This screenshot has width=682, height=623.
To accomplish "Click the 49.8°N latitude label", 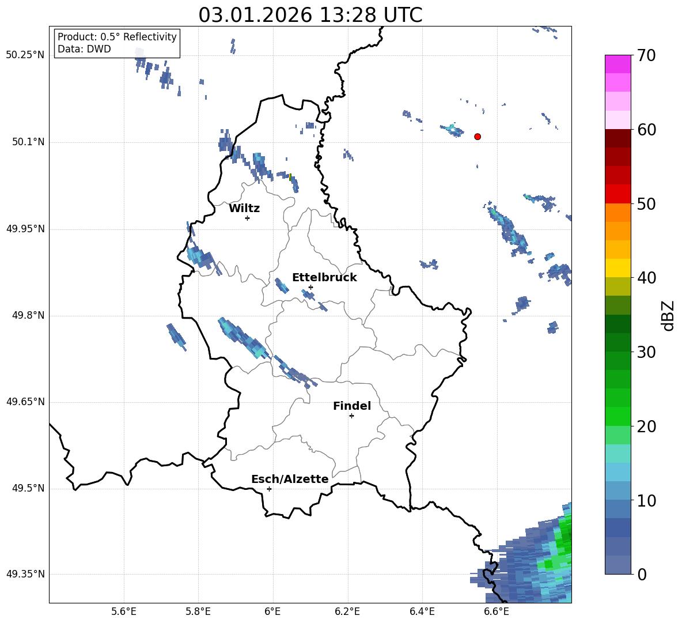I will (28, 315).
